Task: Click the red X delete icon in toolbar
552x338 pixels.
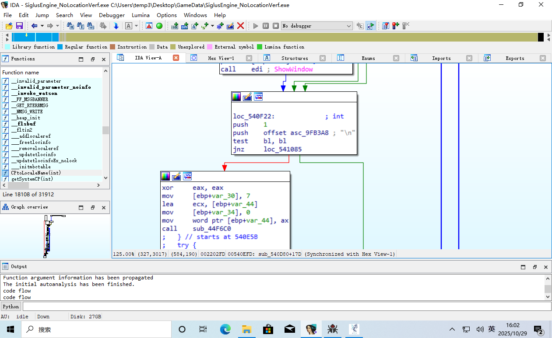Action: pyautogui.click(x=240, y=26)
